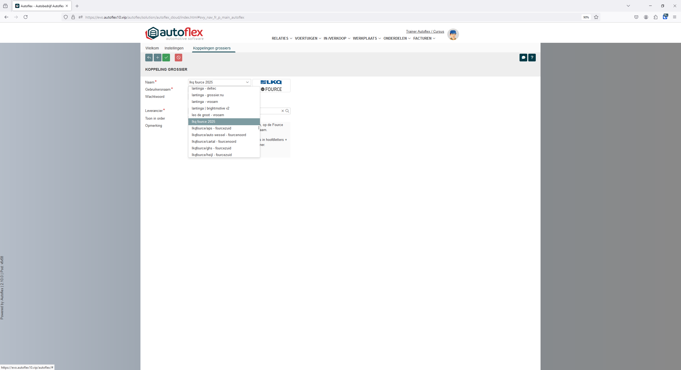Click the Leverancier search magnifier icon

coord(287,111)
